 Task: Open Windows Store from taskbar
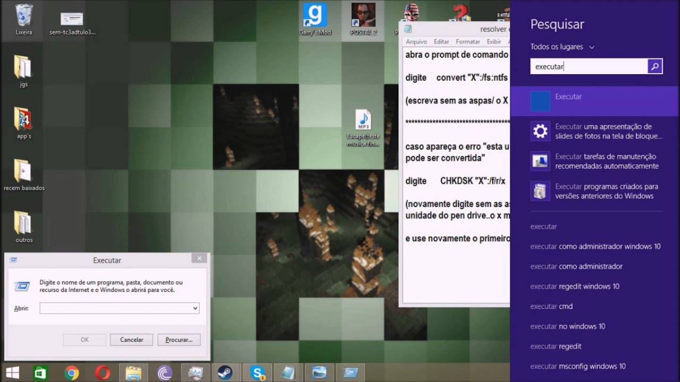click(x=41, y=373)
